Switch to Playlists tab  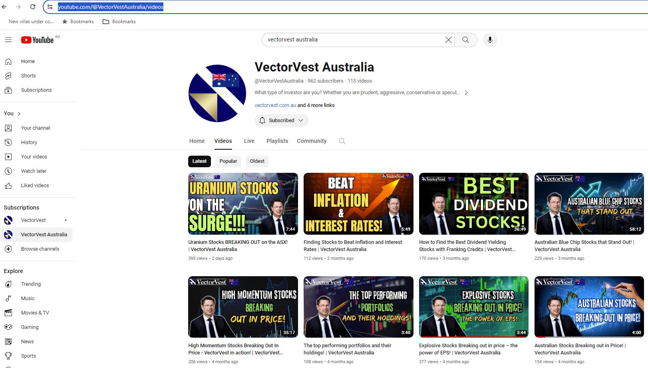(277, 141)
